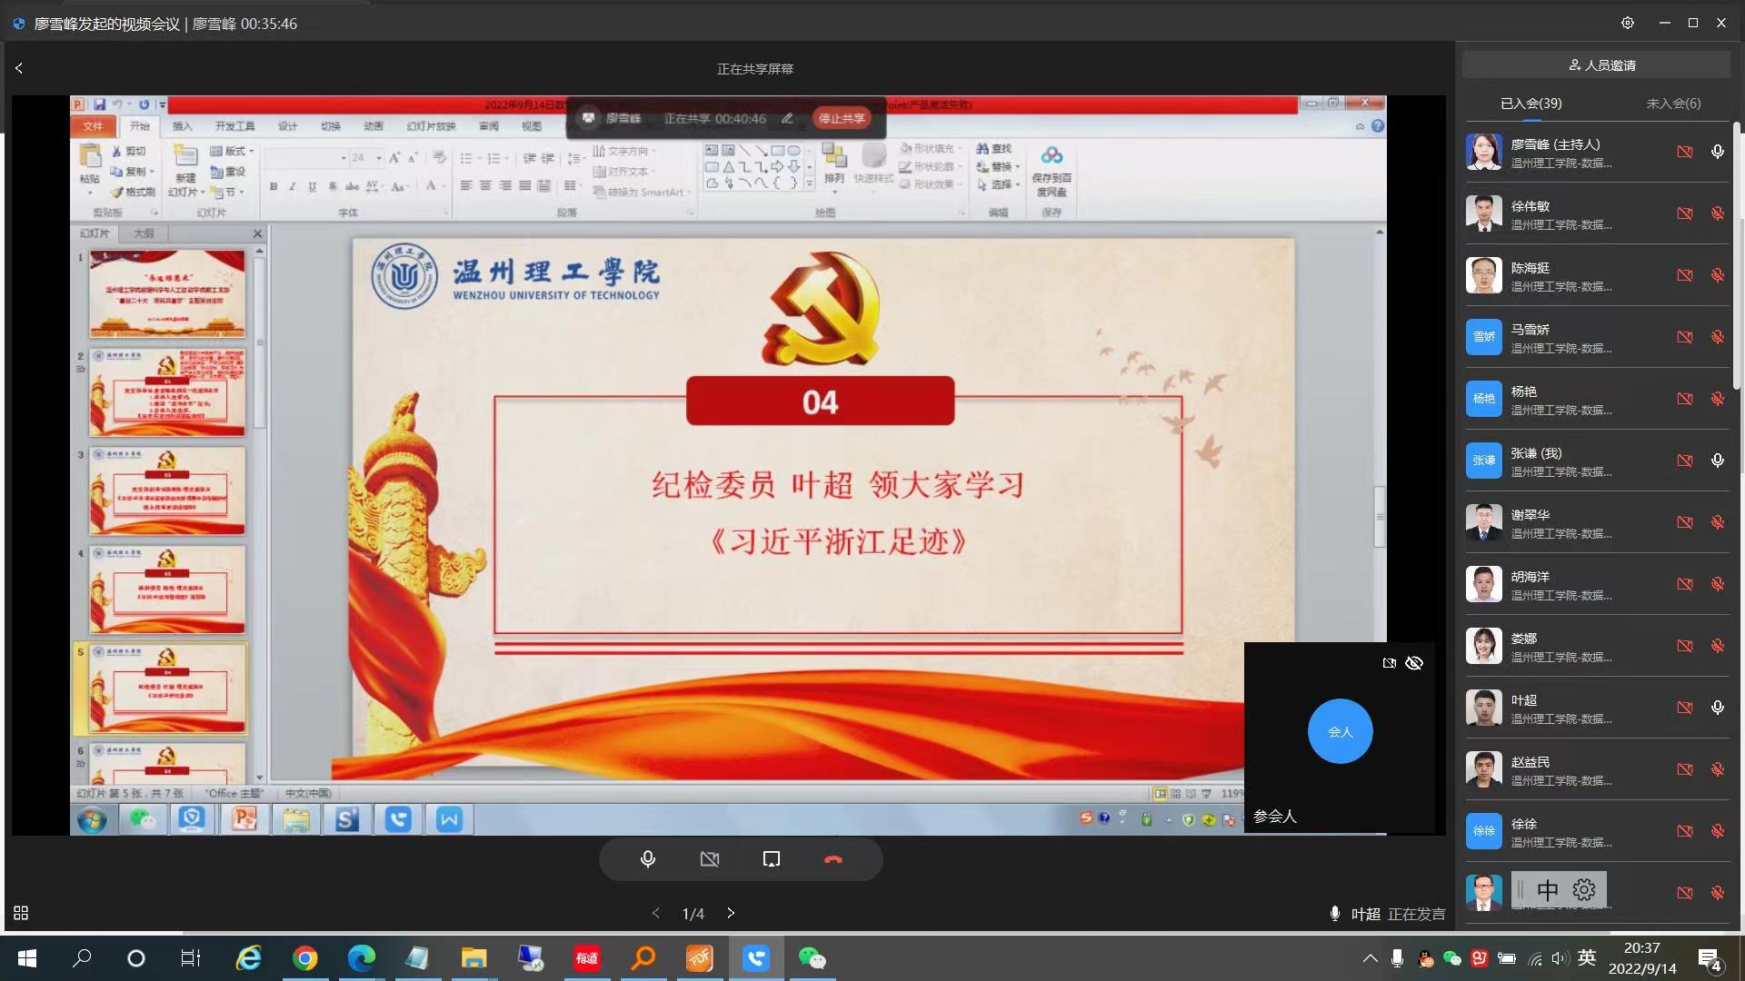Open meeting settings gear in title bar

pyautogui.click(x=1628, y=23)
